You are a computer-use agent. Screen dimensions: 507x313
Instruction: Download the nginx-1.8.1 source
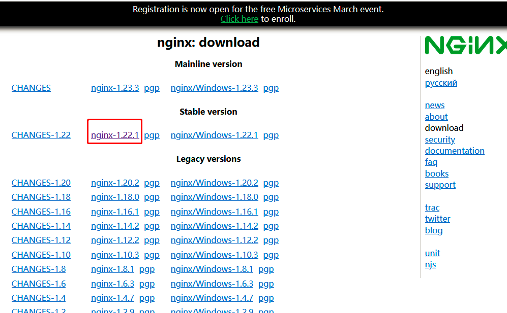[x=112, y=269]
